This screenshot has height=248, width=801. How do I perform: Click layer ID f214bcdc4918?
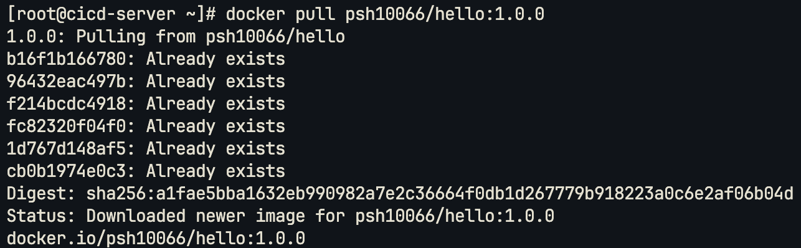[x=66, y=104]
